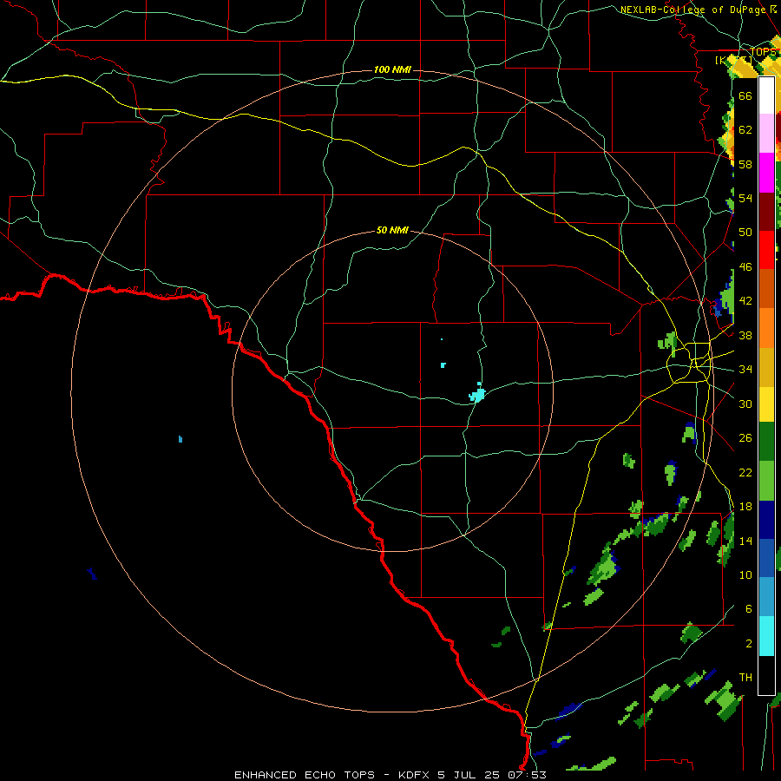Image resolution: width=781 pixels, height=781 pixels.
Task: Click the '38' legend value
Action: (745, 335)
